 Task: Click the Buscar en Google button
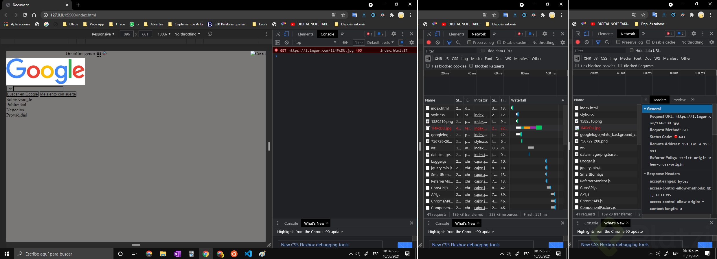pos(22,94)
